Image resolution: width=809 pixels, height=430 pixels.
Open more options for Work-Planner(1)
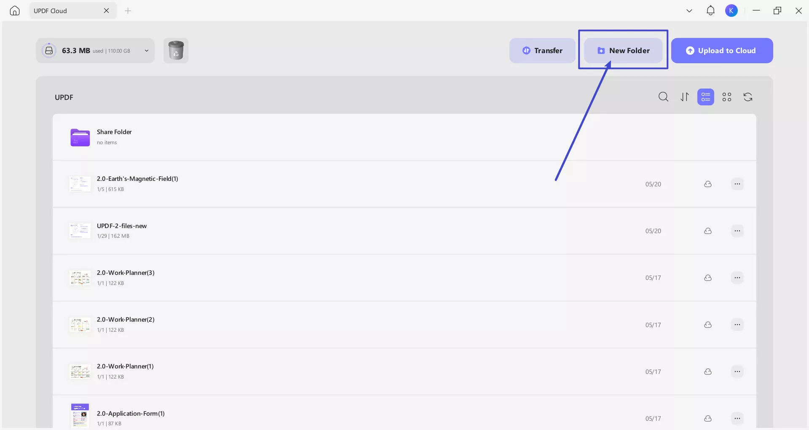pos(737,371)
